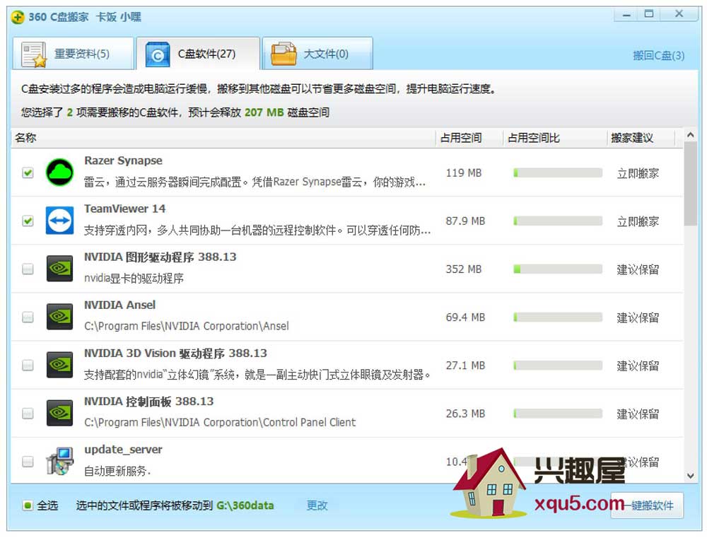Select the NVIDIA Ansel title text
707x538 pixels.
click(120, 305)
